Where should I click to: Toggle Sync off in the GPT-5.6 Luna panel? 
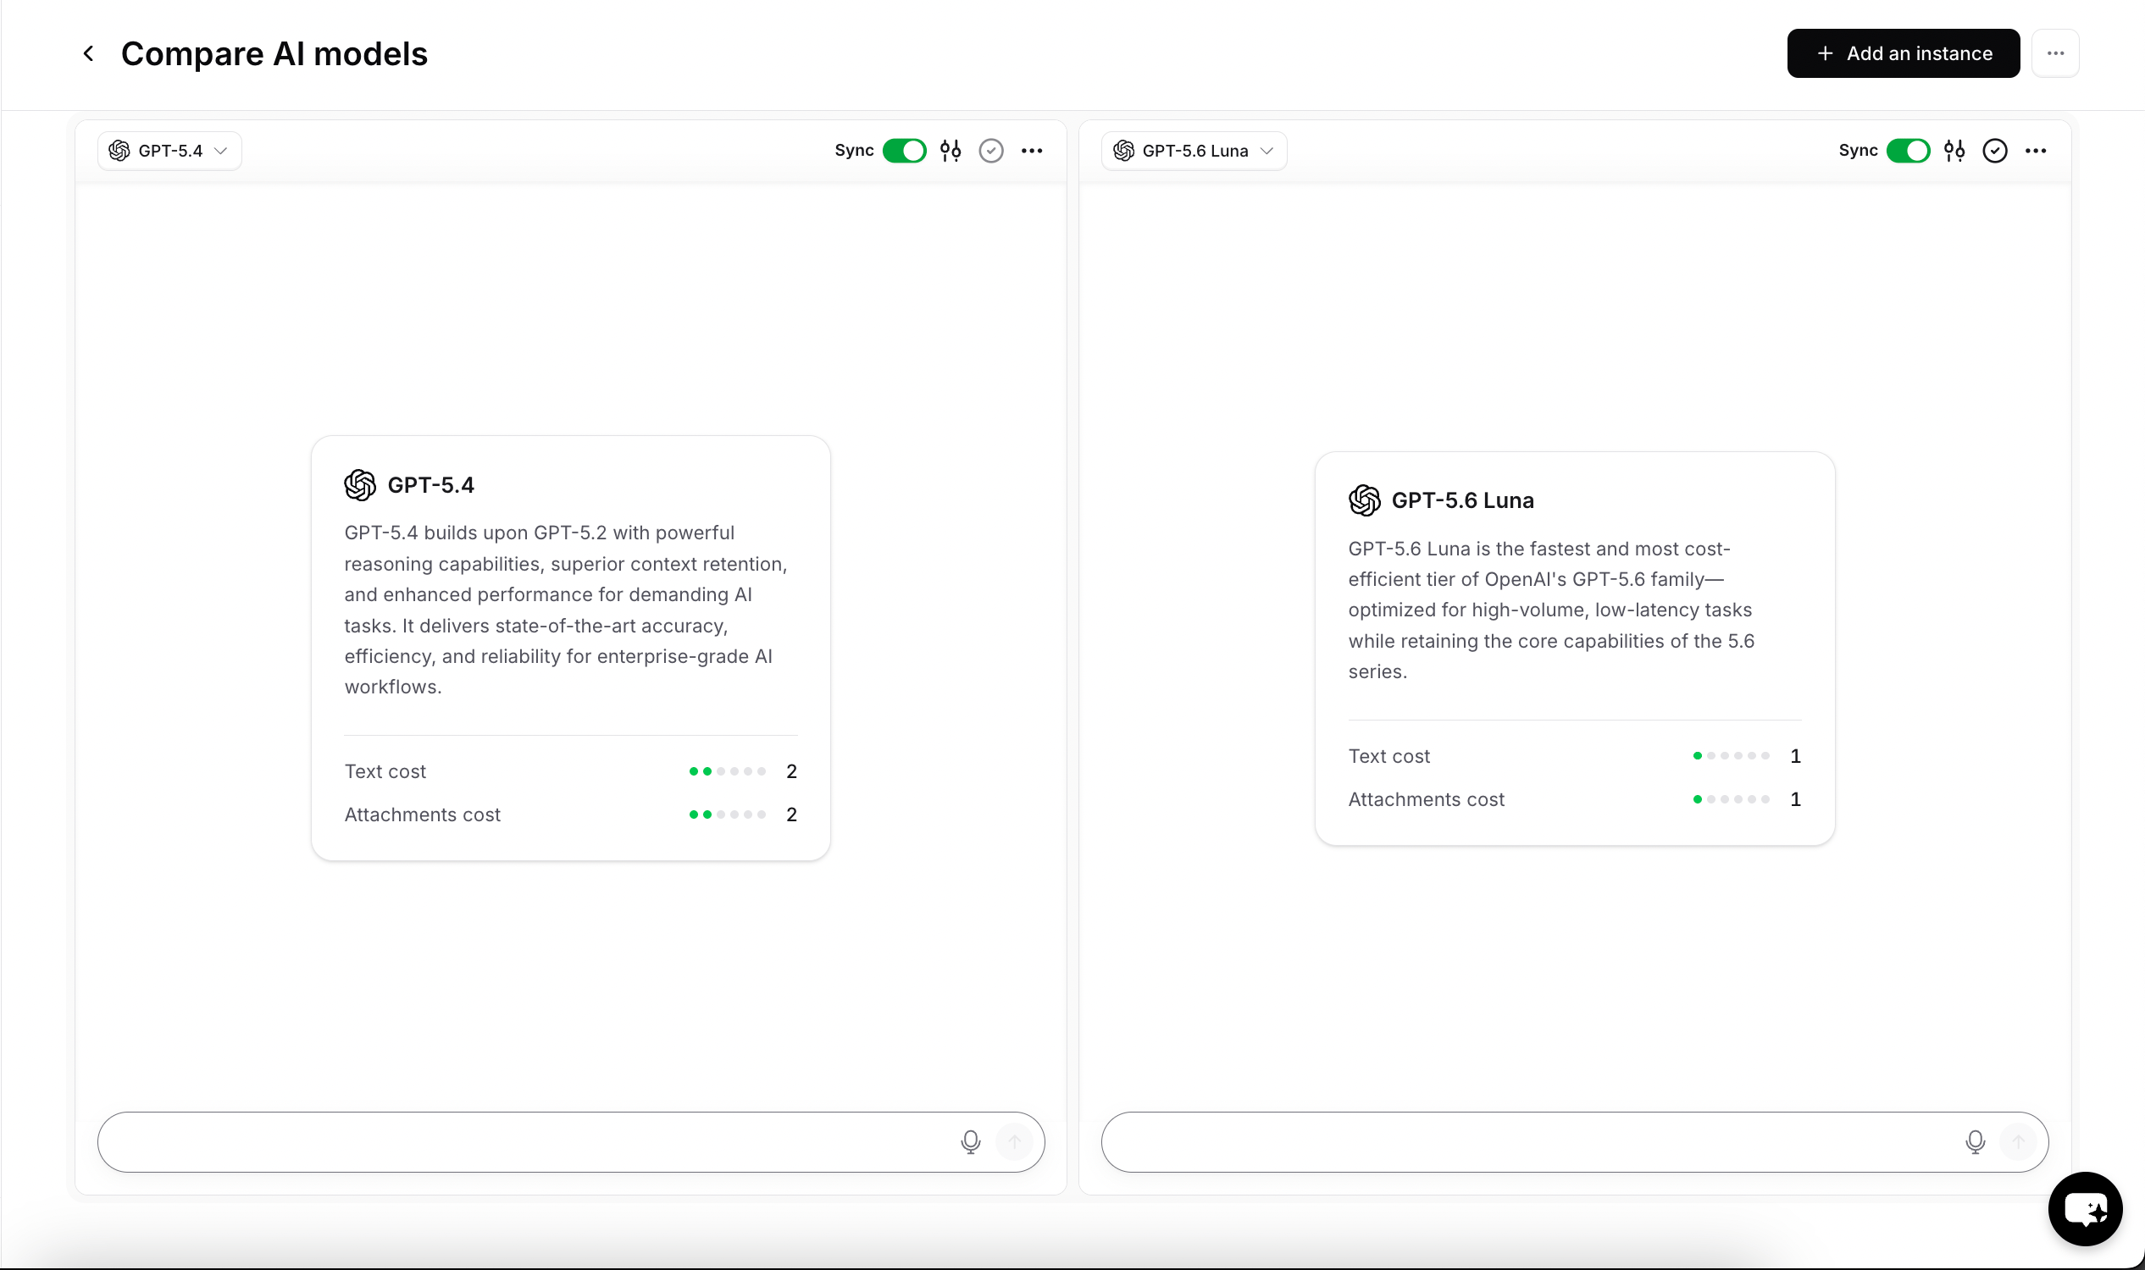pos(1908,151)
